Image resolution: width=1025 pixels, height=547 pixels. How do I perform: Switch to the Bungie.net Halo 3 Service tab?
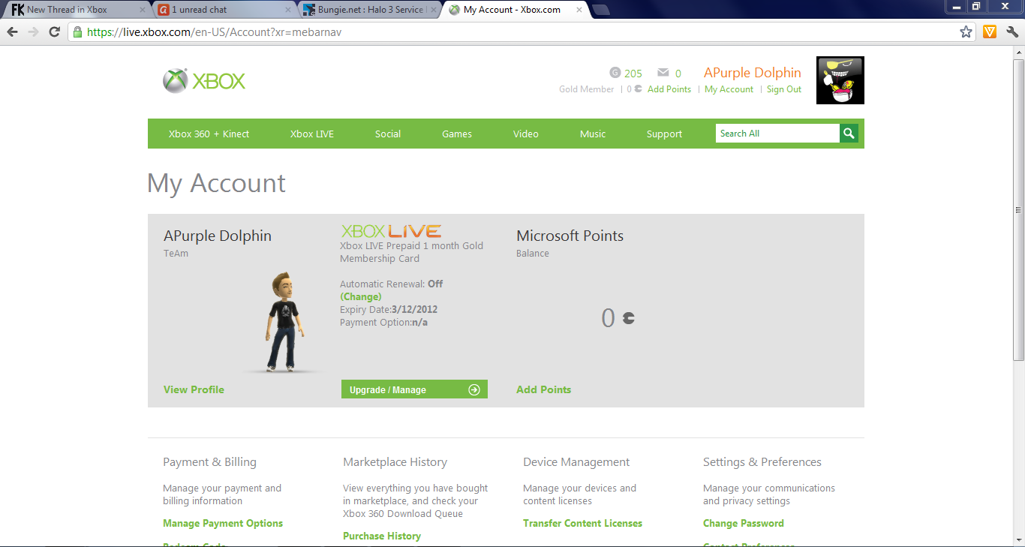pos(368,10)
